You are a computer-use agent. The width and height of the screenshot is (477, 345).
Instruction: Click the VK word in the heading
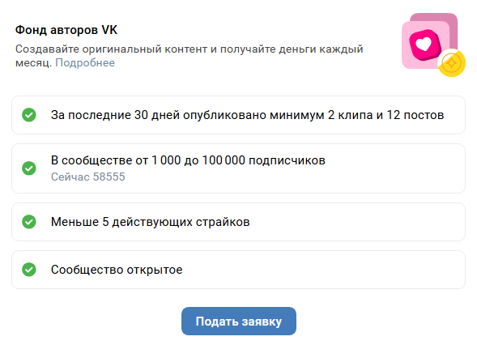pyautogui.click(x=109, y=30)
